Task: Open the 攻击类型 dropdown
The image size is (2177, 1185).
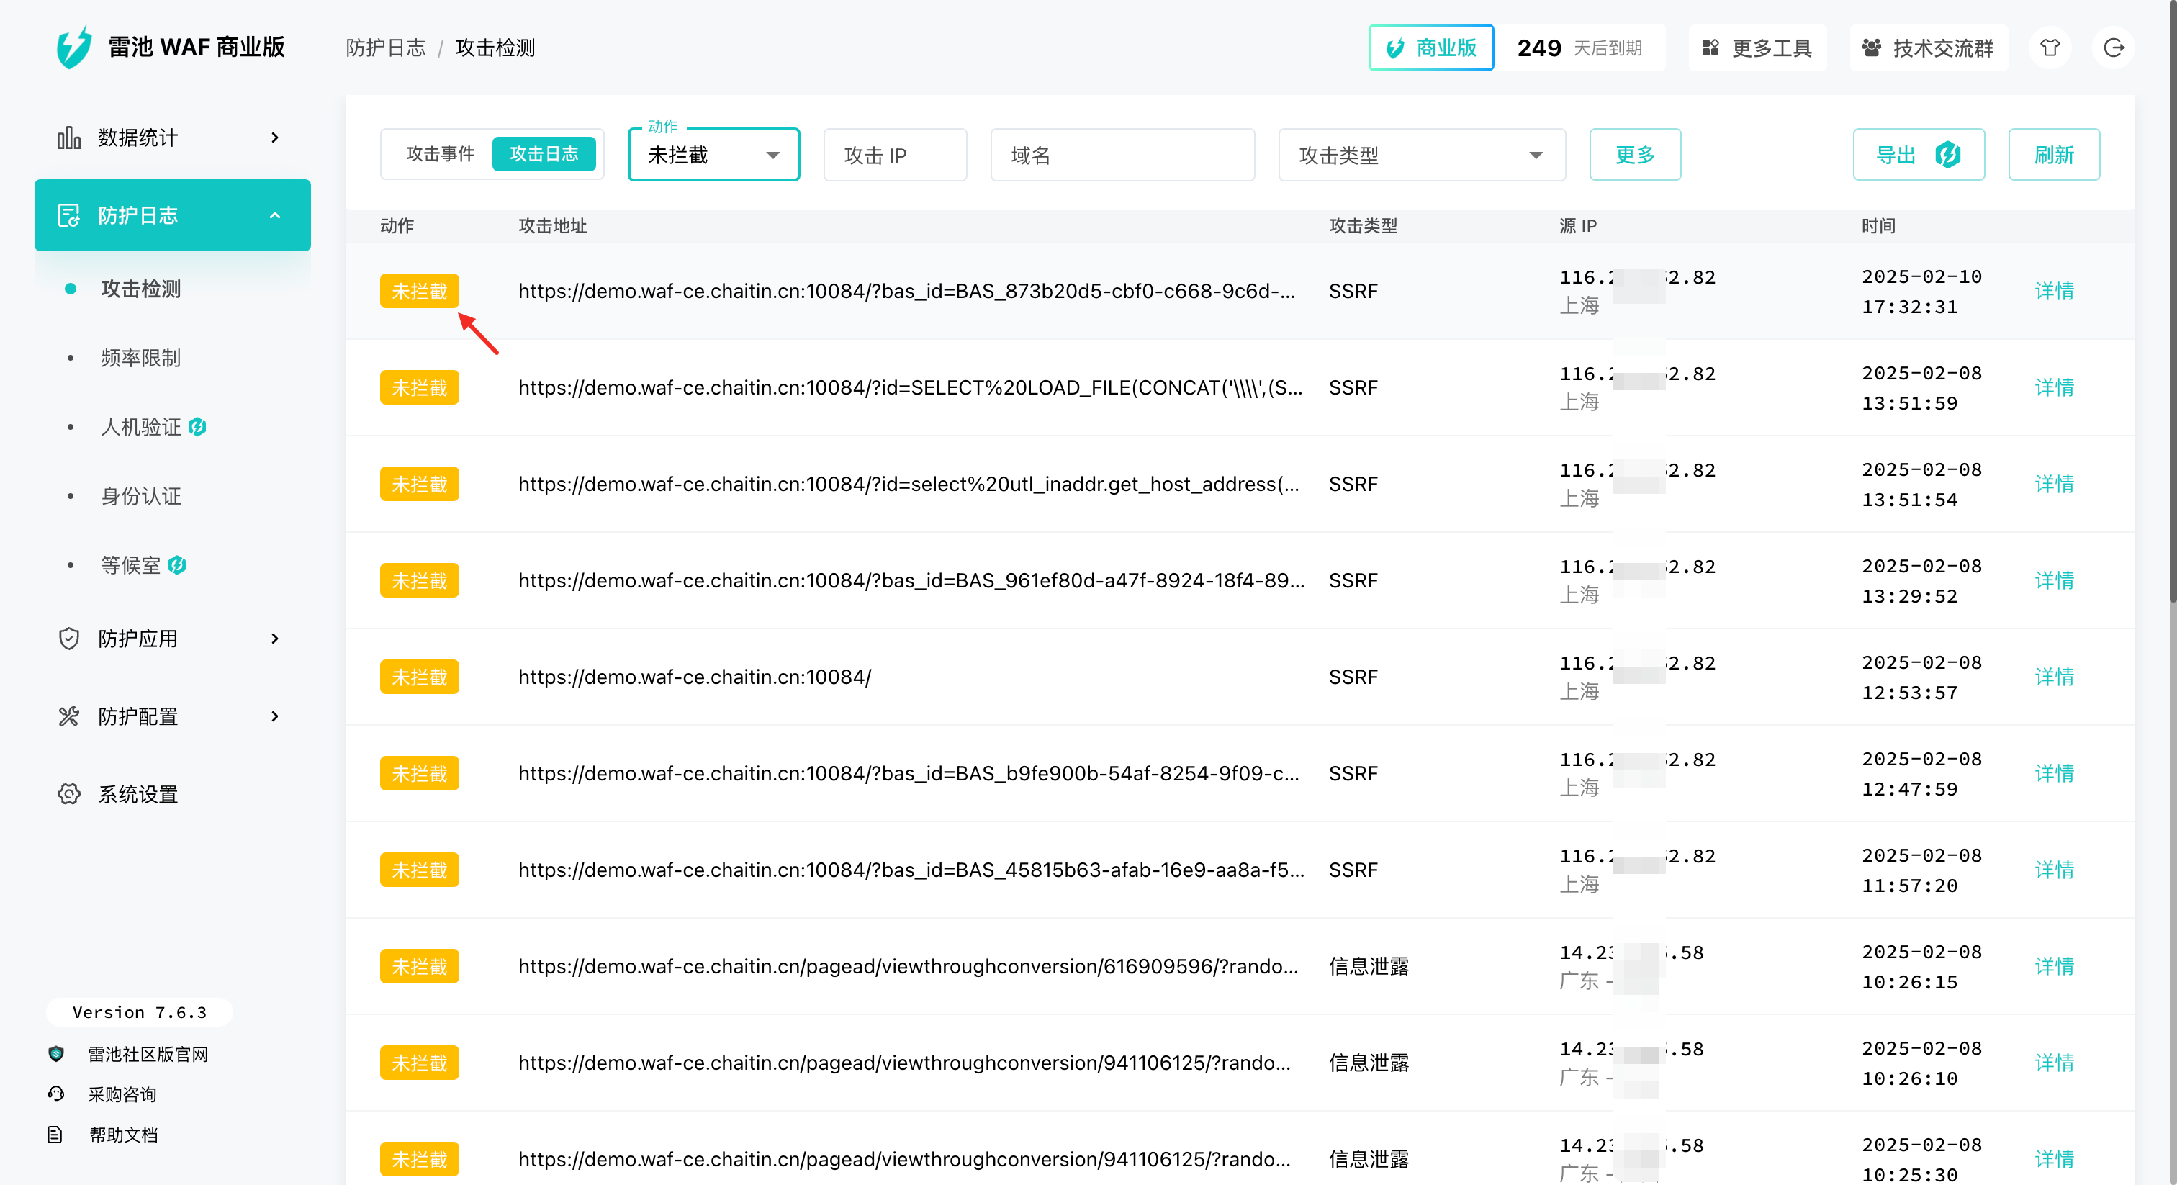Action: pyautogui.click(x=1422, y=155)
